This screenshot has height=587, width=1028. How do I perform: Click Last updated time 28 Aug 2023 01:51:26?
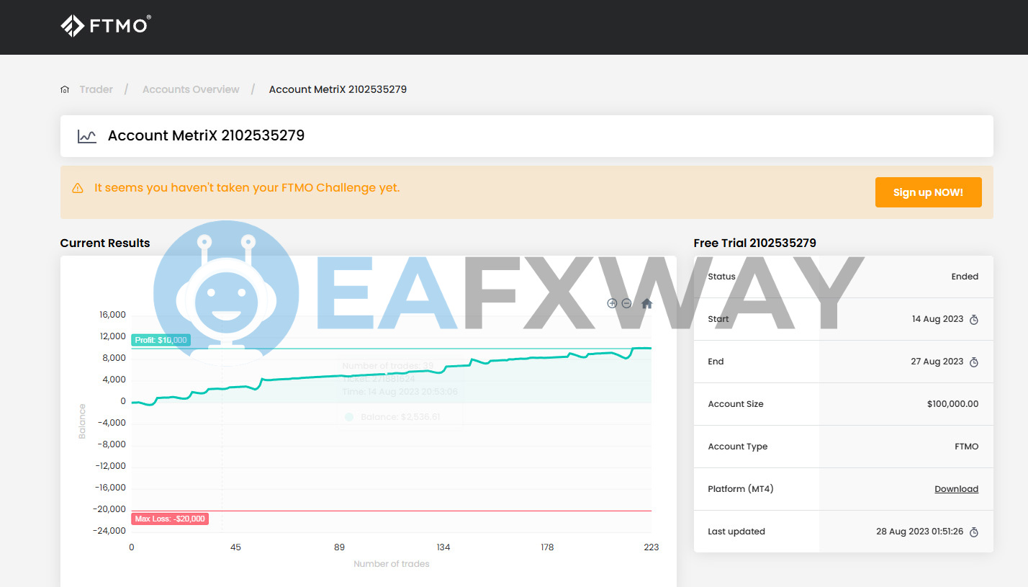coord(919,532)
